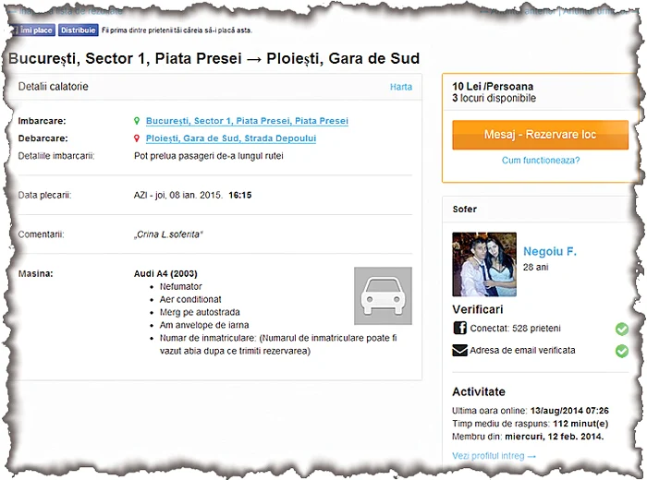
Task: Click the green boarding location pin icon
Action: click(137, 121)
